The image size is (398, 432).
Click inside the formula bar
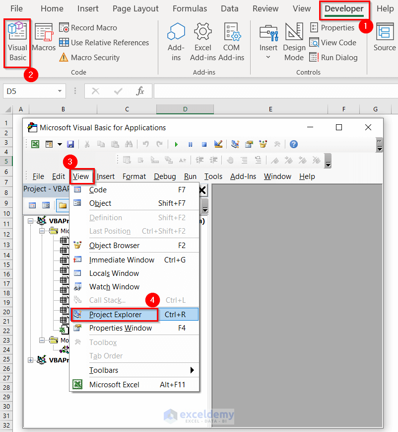276,91
